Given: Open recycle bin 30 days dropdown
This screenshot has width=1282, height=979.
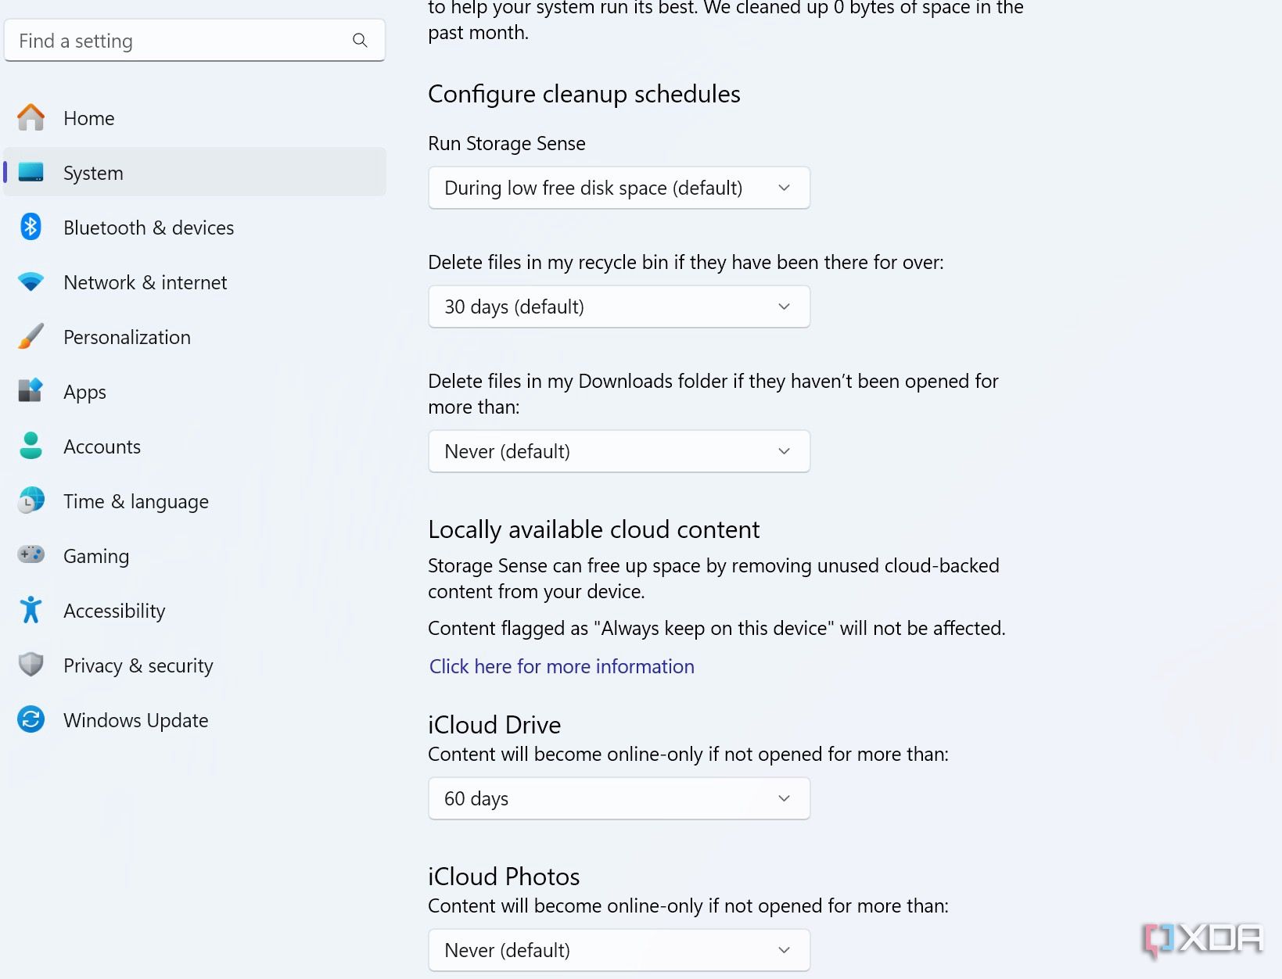Looking at the screenshot, I should click(x=619, y=307).
